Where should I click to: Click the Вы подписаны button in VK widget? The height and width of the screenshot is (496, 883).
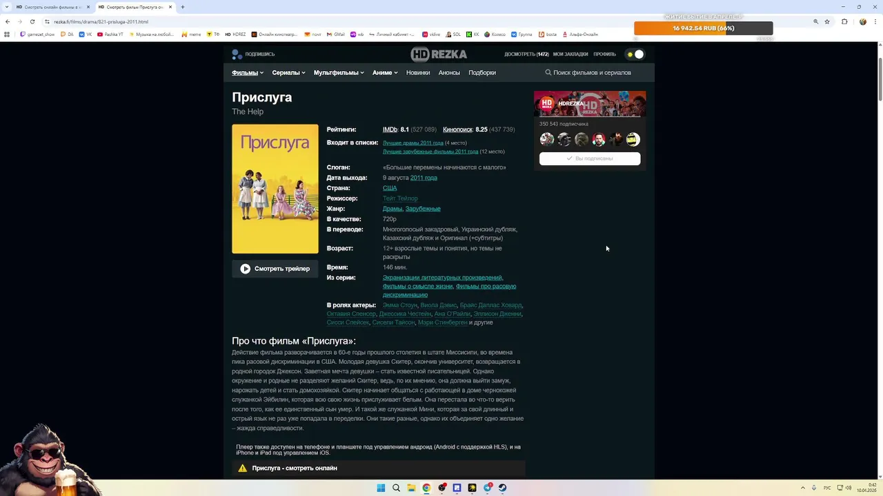tap(590, 158)
